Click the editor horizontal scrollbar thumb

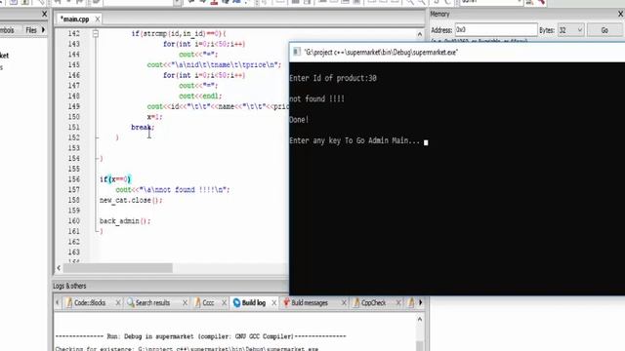[x=118, y=268]
